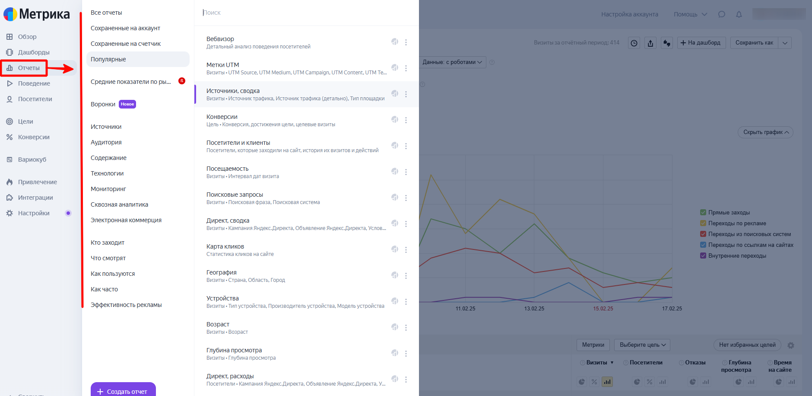The height and width of the screenshot is (396, 812).
Task: Click the notifications bell icon
Action: 739,14
